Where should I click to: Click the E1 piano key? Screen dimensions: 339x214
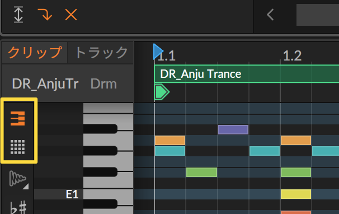(108, 194)
